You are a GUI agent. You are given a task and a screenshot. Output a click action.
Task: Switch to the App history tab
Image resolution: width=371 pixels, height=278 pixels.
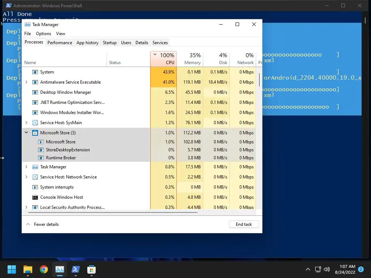[x=87, y=43]
